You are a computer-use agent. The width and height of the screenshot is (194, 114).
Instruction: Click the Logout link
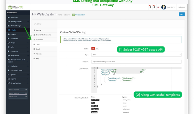click(182, 7)
